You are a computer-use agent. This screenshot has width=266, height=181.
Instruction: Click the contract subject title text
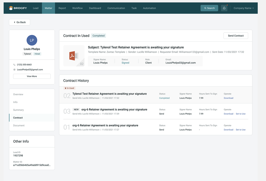(x=136, y=47)
